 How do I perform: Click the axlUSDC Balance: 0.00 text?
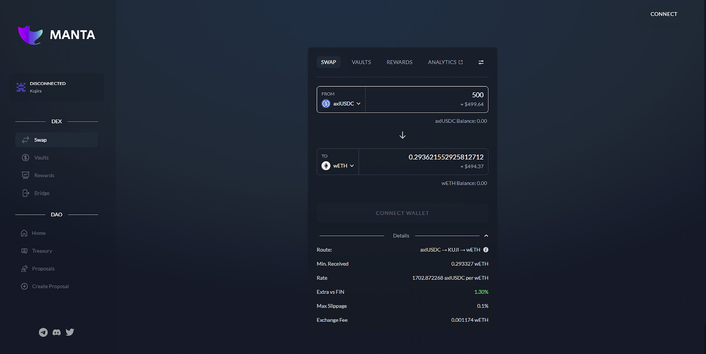click(x=461, y=121)
